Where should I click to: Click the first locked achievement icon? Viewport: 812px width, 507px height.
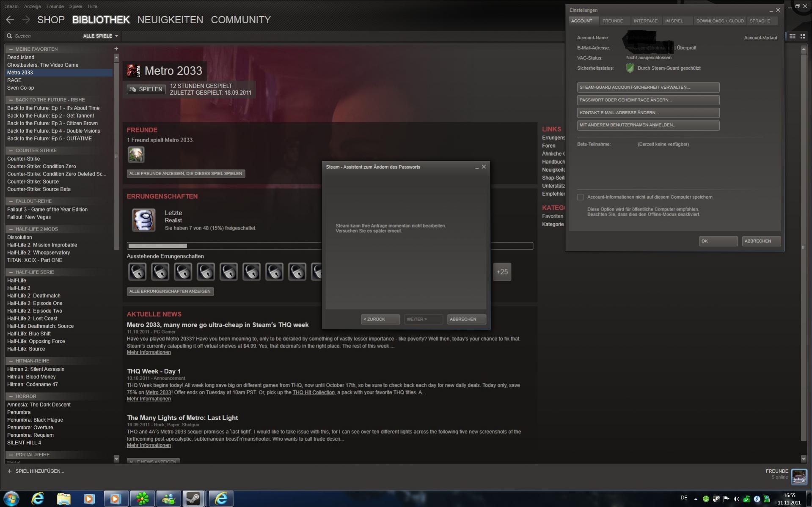click(137, 271)
